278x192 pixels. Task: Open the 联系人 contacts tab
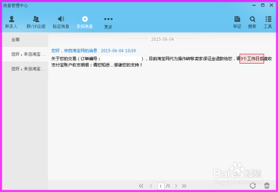(x=11, y=22)
